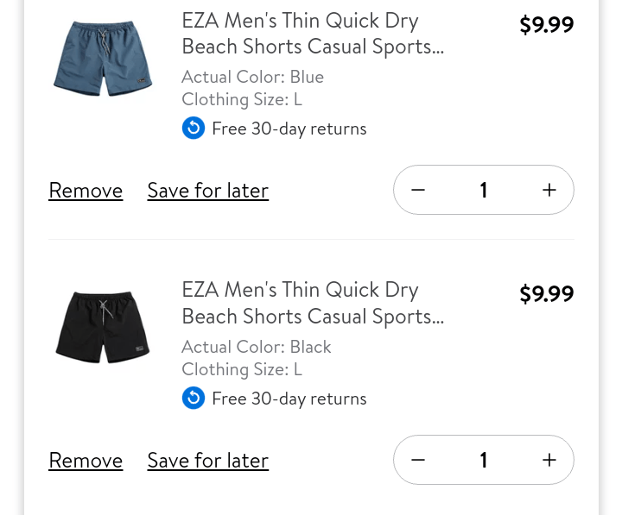The width and height of the screenshot is (622, 515).
Task: Save the black shorts for later
Action: pyautogui.click(x=207, y=461)
